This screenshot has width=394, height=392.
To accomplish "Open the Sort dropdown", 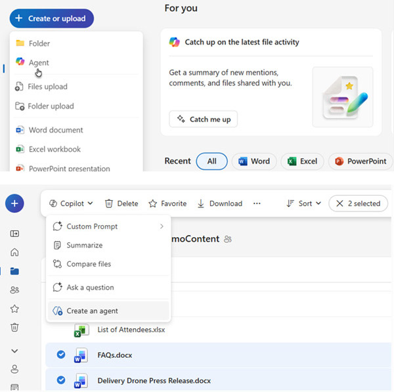I will (303, 204).
